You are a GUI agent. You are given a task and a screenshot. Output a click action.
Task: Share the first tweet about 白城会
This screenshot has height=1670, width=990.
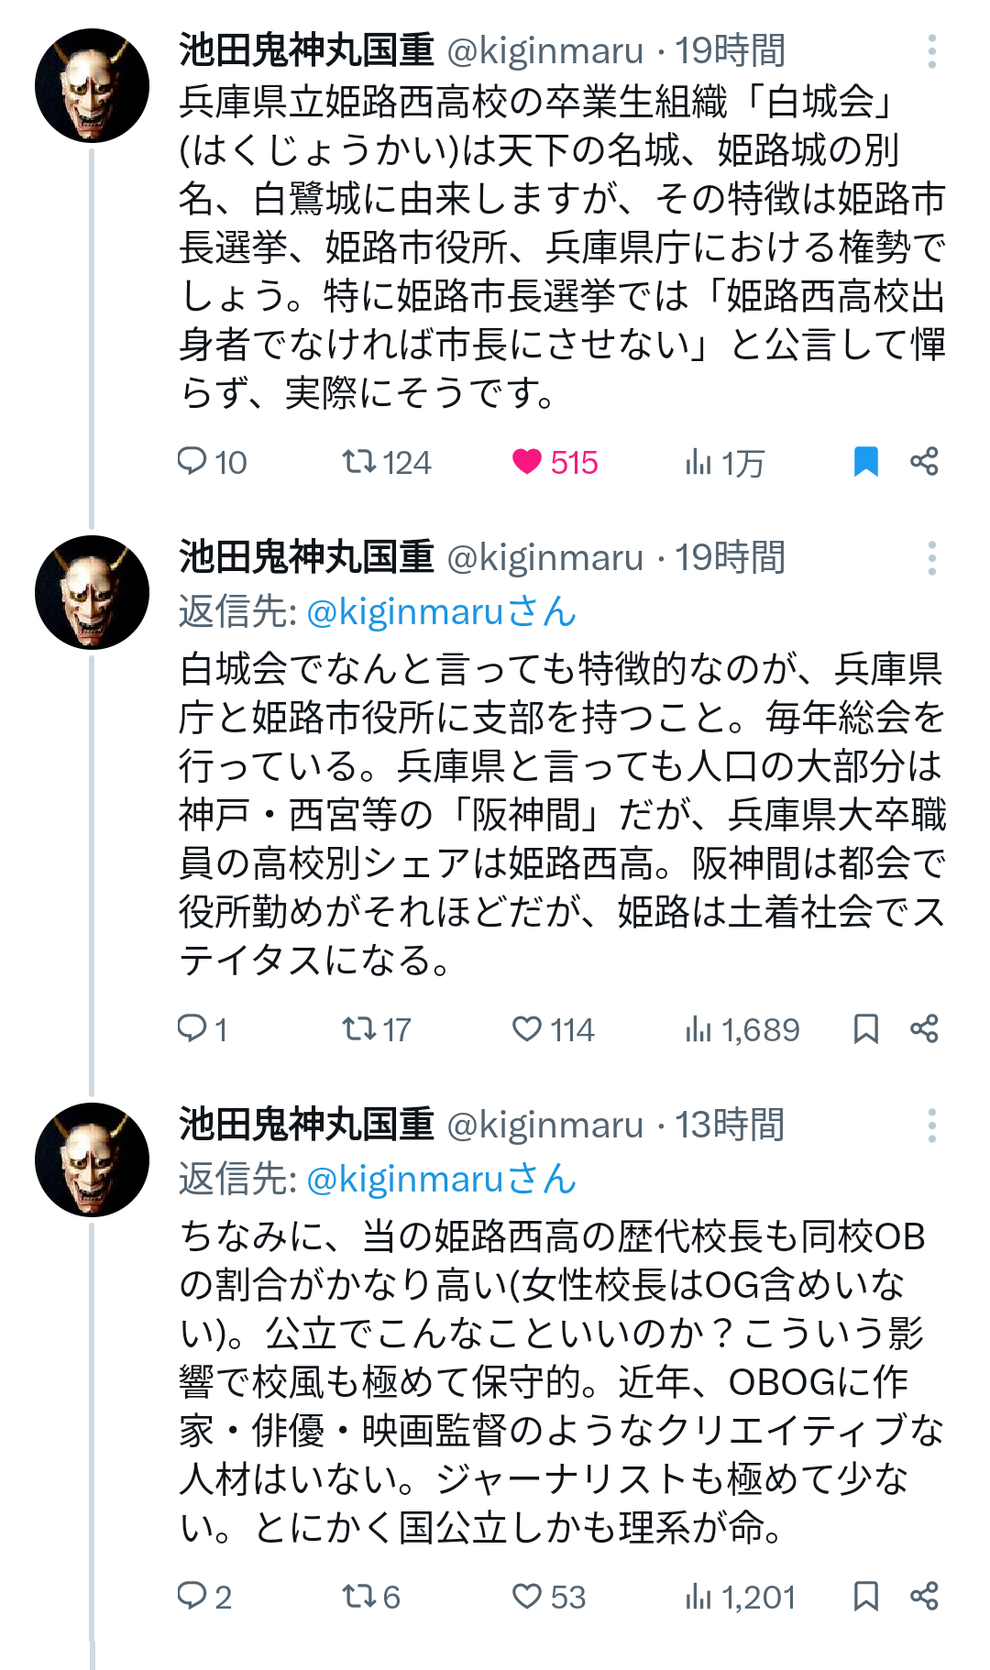924,461
